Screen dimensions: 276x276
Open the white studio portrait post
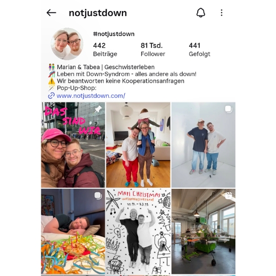point(203,145)
